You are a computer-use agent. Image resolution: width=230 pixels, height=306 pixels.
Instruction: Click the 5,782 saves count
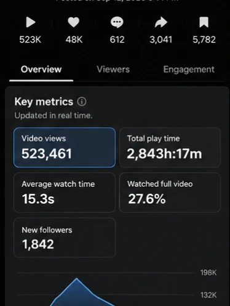click(x=204, y=39)
